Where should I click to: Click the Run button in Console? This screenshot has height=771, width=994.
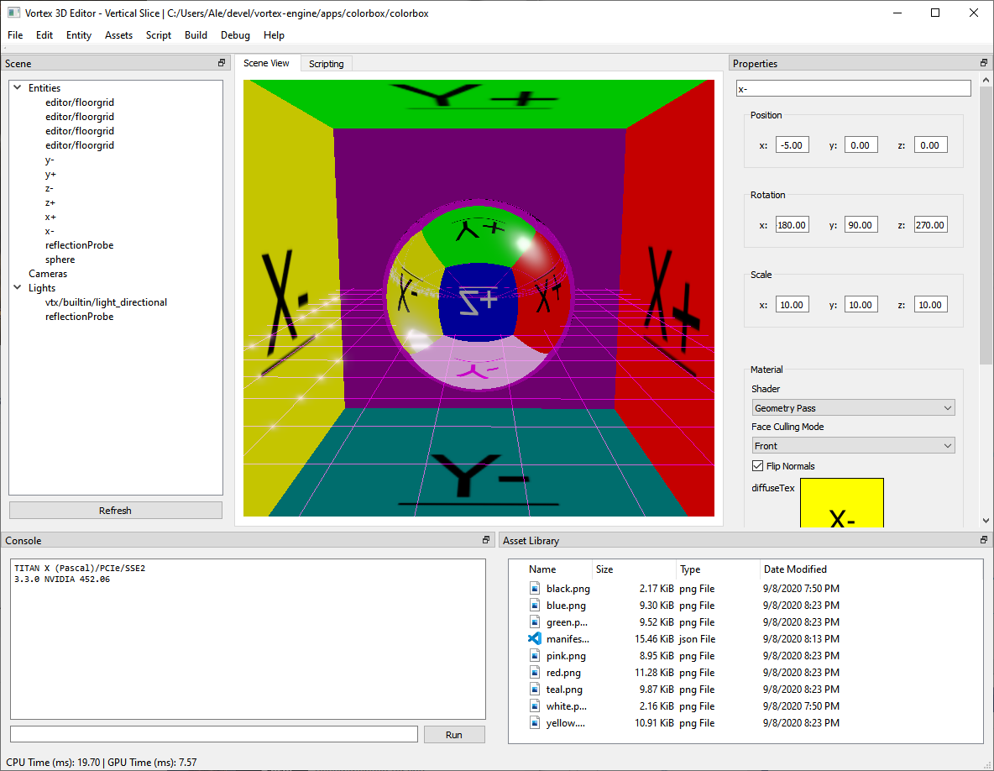(x=454, y=734)
